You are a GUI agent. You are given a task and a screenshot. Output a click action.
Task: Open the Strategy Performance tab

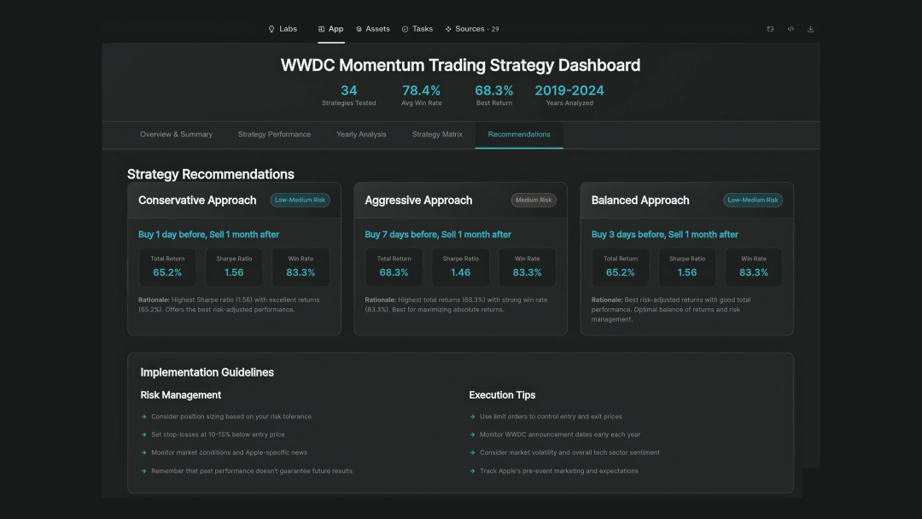275,135
